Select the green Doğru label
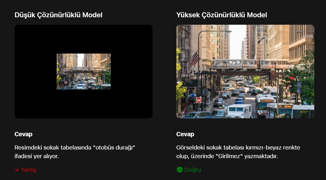The height and width of the screenshot is (180, 326). [x=193, y=170]
